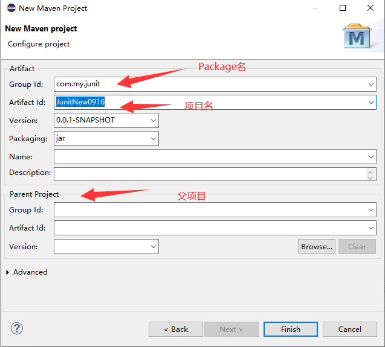This screenshot has width=385, height=347.
Task: Click the Maven M wizard banner icon
Action: pos(357,36)
